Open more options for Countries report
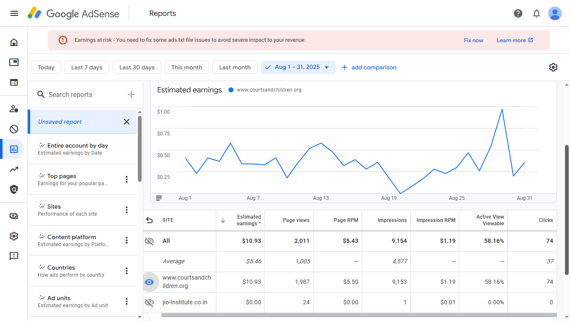Image resolution: width=570 pixels, height=321 pixels. [127, 271]
